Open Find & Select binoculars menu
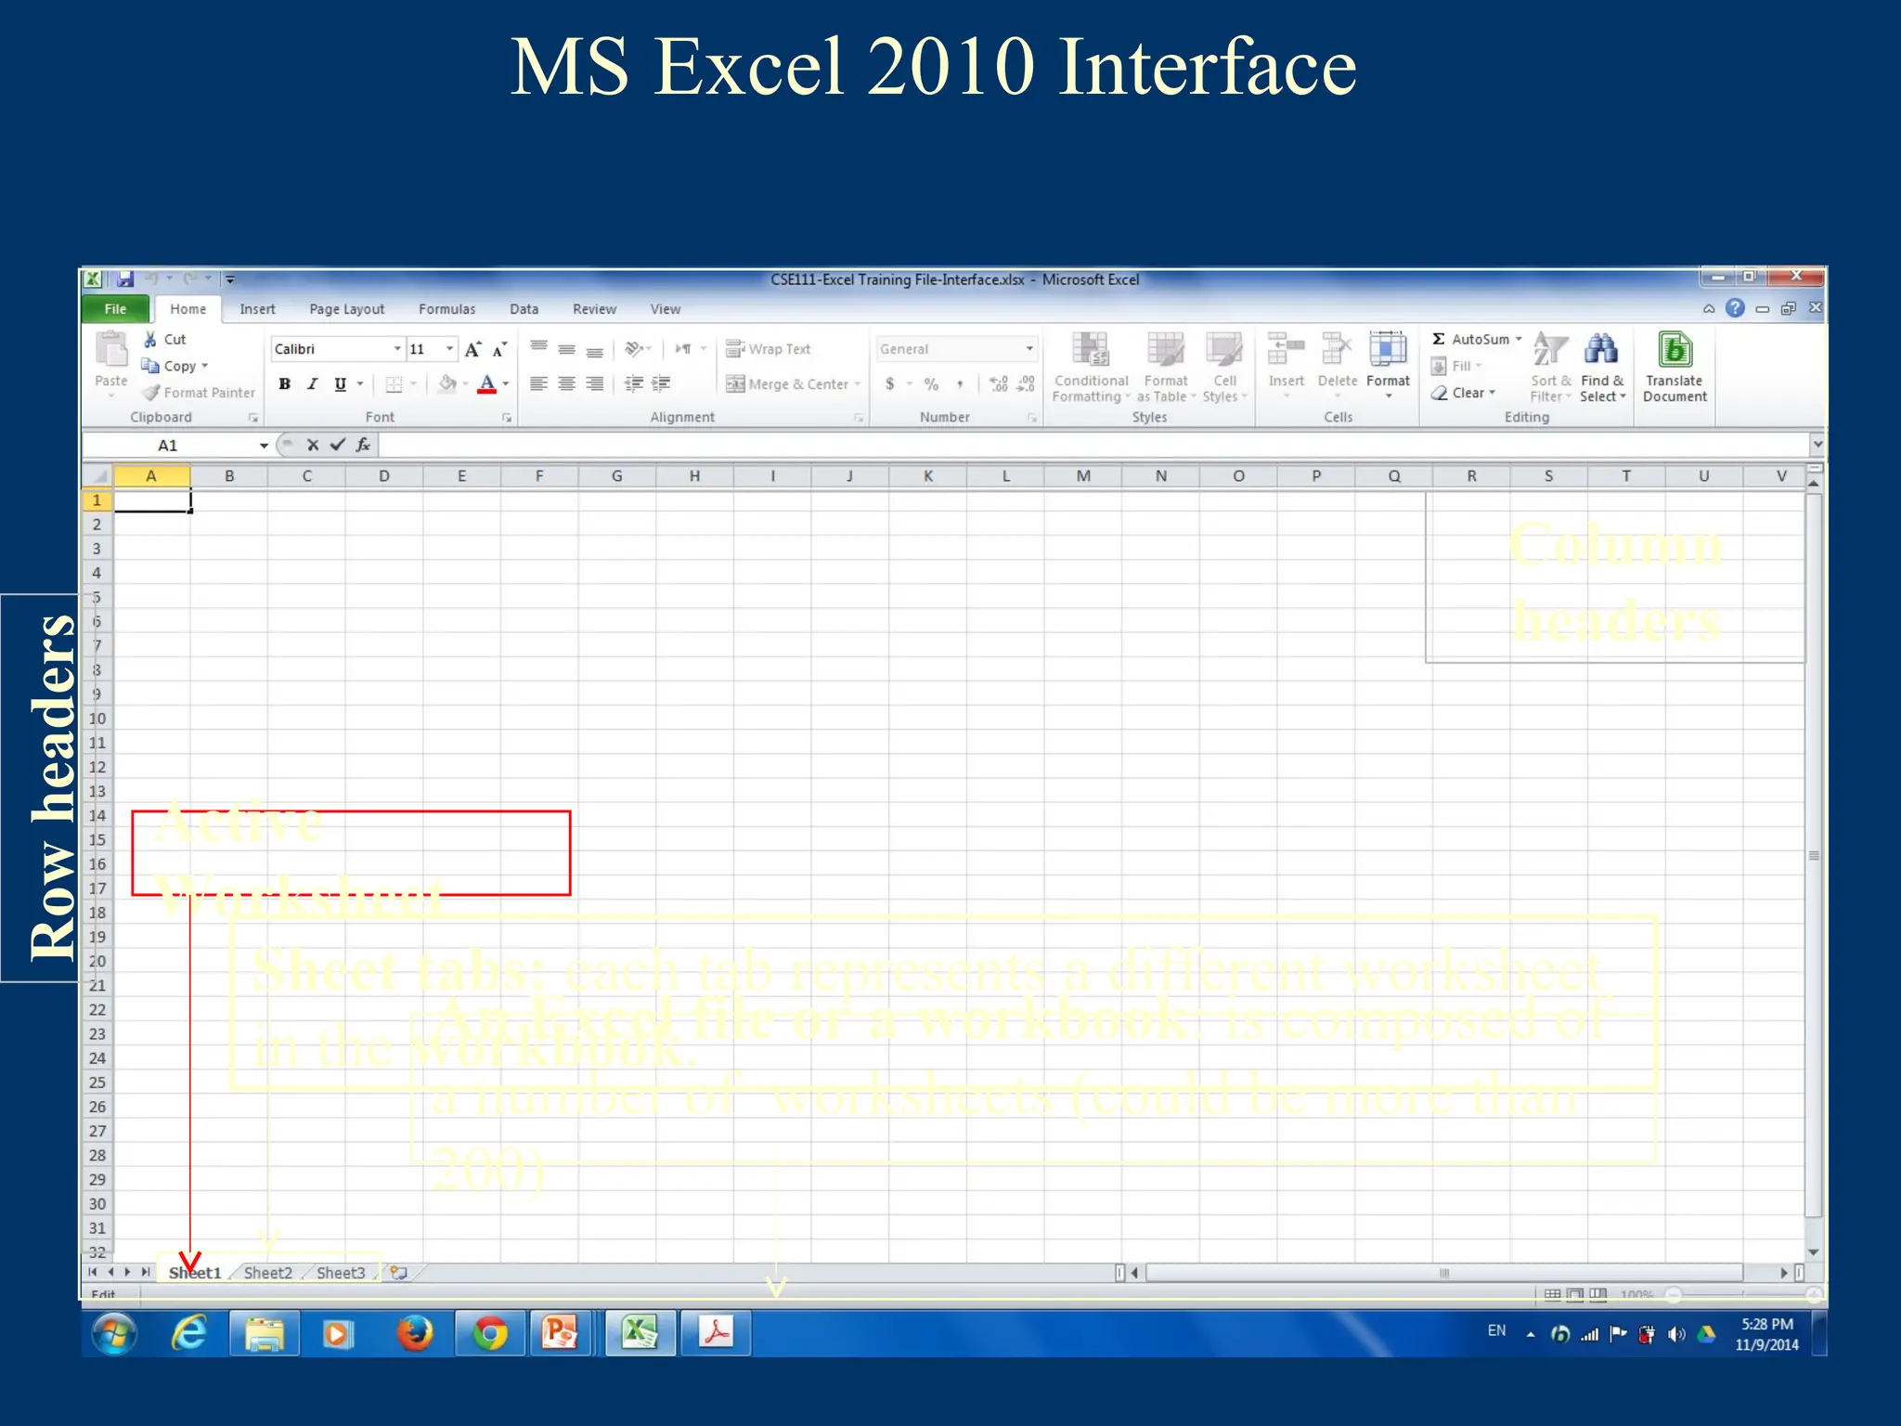This screenshot has height=1426, width=1901. [1603, 369]
